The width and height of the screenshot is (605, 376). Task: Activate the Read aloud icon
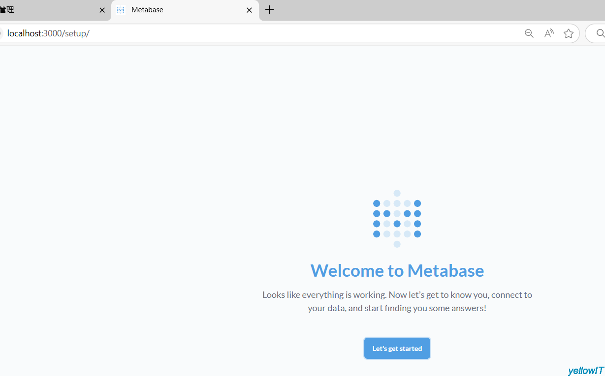click(x=549, y=33)
